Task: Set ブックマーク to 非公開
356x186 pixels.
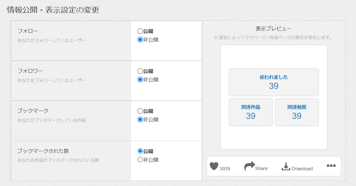Action: (140, 120)
